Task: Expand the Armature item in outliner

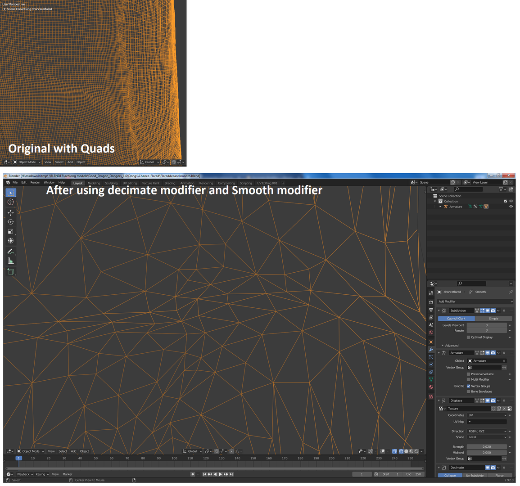Action: [440, 207]
